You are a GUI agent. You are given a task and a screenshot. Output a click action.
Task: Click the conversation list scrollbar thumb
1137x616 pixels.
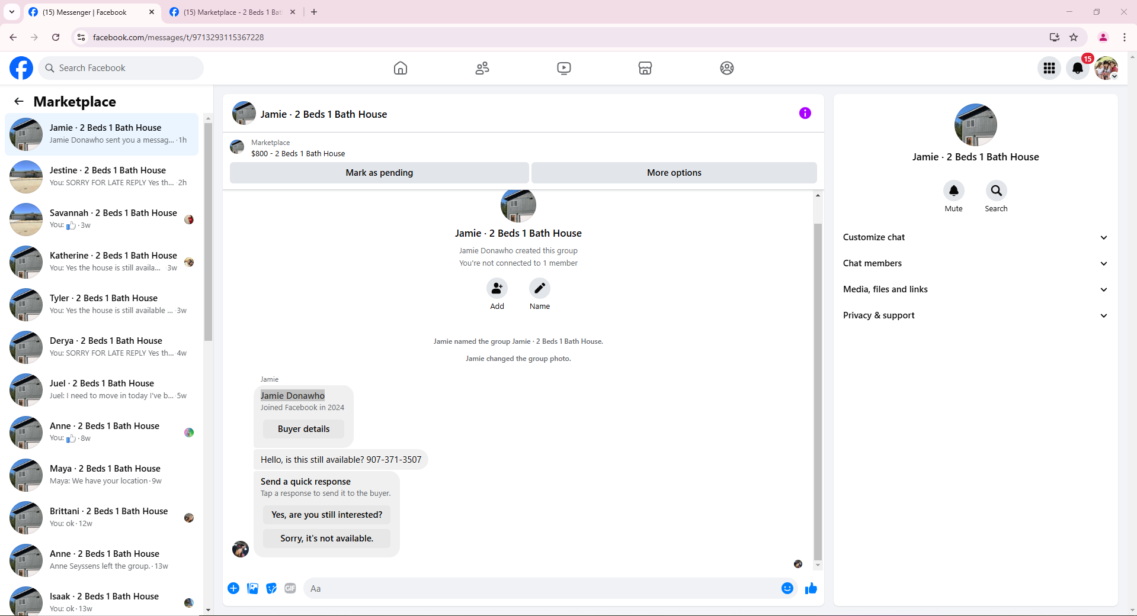click(x=208, y=231)
